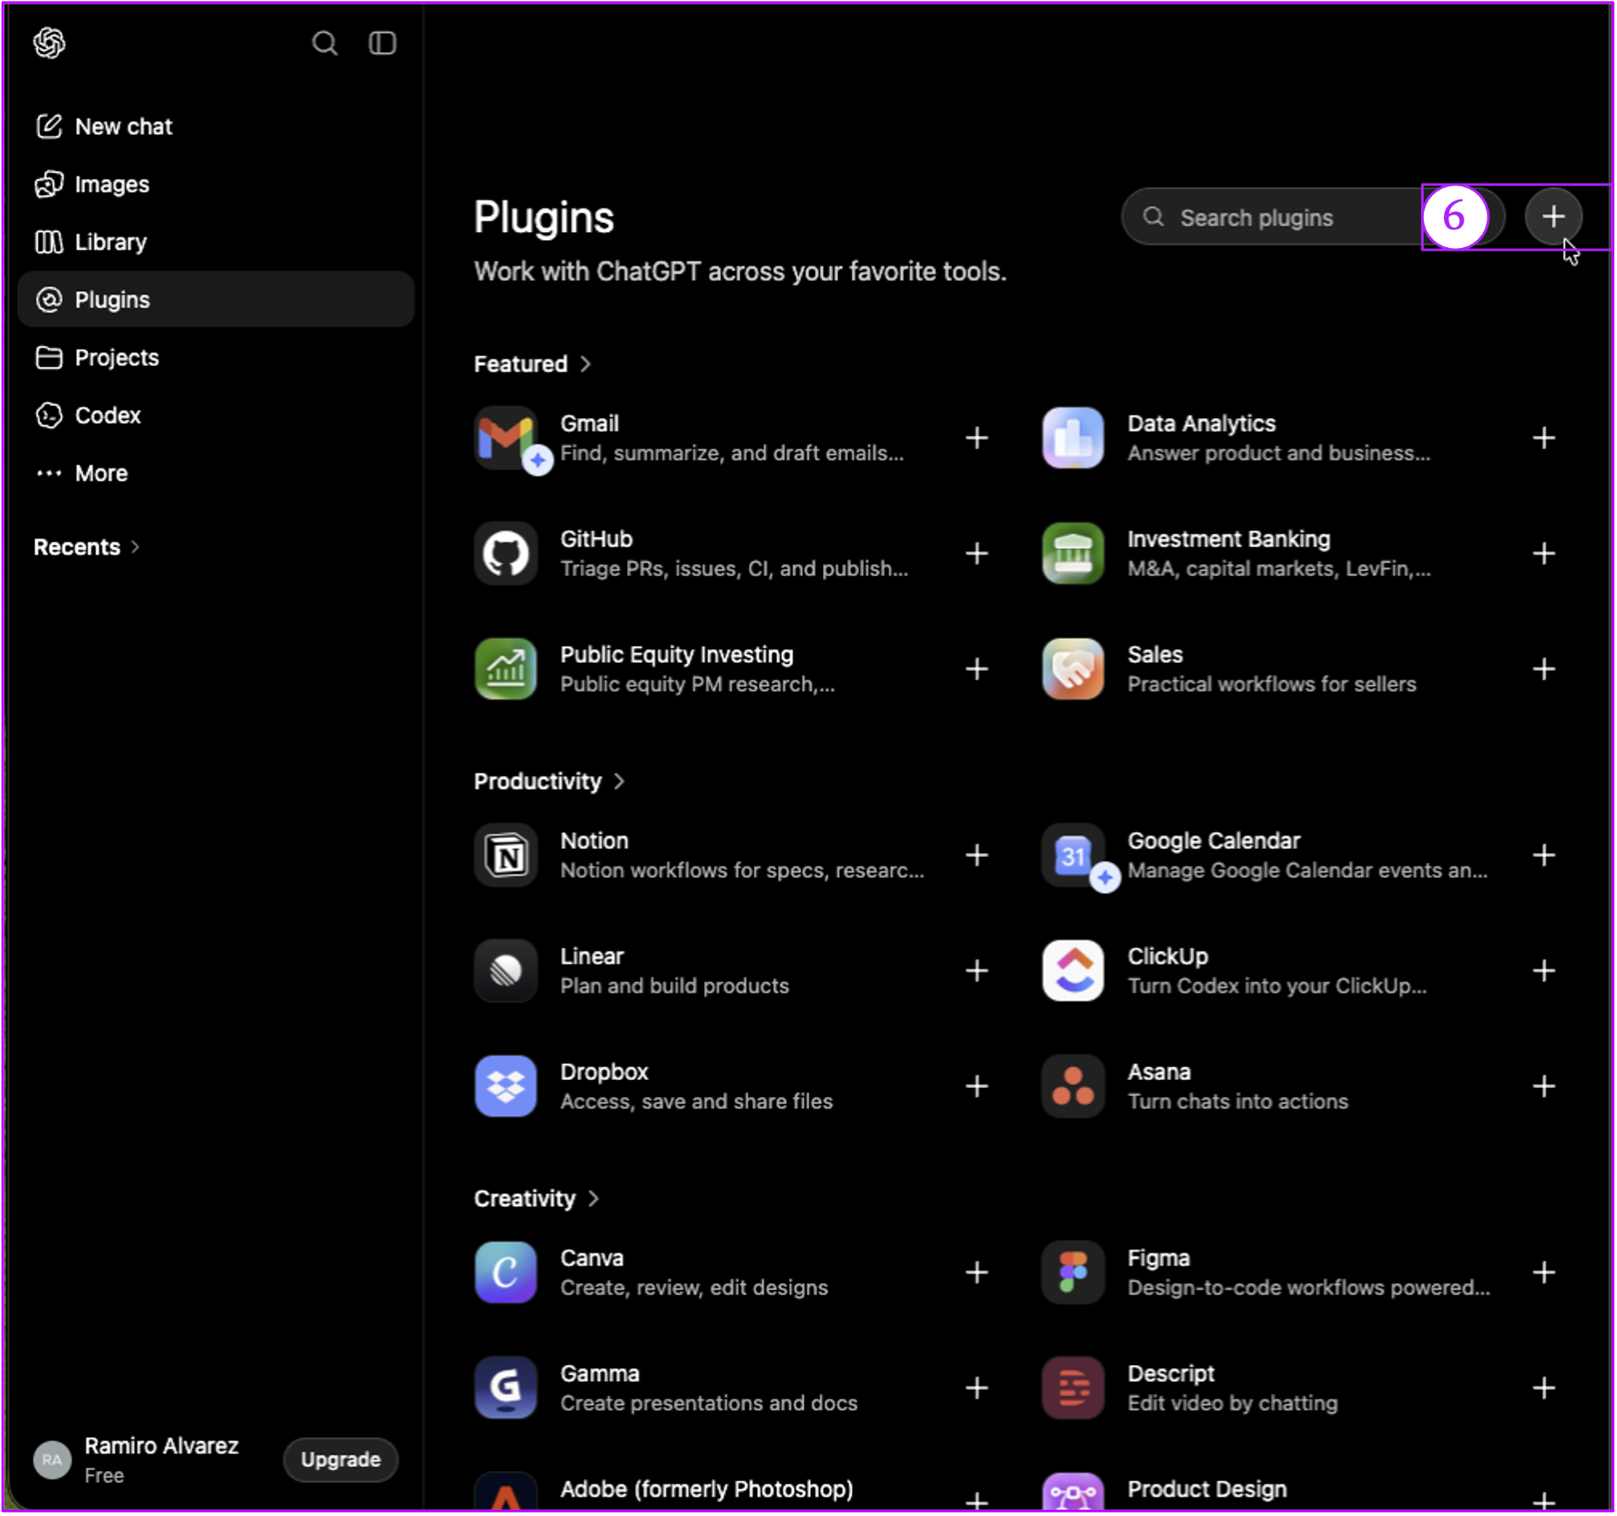Open the ClickUp plugin icon
This screenshot has height=1516, width=1617.
click(1073, 972)
